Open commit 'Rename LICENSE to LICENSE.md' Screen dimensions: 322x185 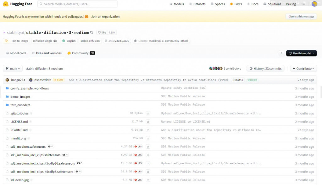click(186, 121)
